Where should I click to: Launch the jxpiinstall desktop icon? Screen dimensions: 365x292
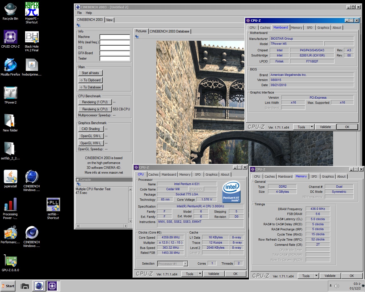pyautogui.click(x=10, y=179)
